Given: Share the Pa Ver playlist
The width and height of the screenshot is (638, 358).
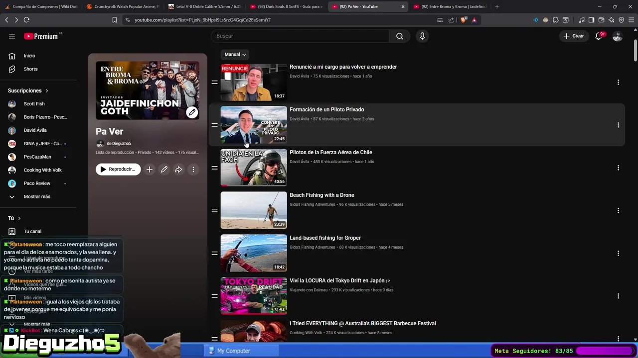Looking at the screenshot, I should click(x=178, y=170).
